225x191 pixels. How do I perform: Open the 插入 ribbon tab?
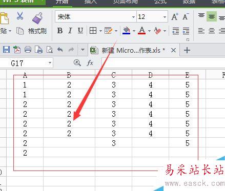[91, 2]
